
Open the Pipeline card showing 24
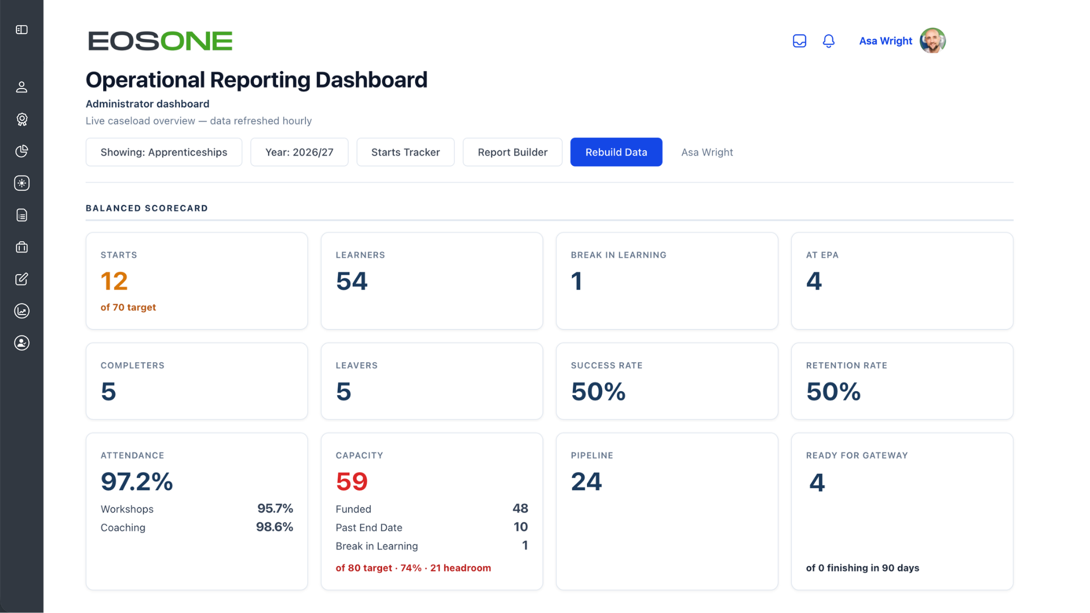tap(666, 511)
